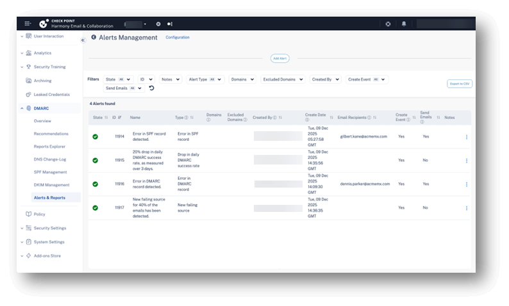The height and width of the screenshot is (306, 509).
Task: Toggle the green state check for alert 11914
Action: tap(96, 136)
